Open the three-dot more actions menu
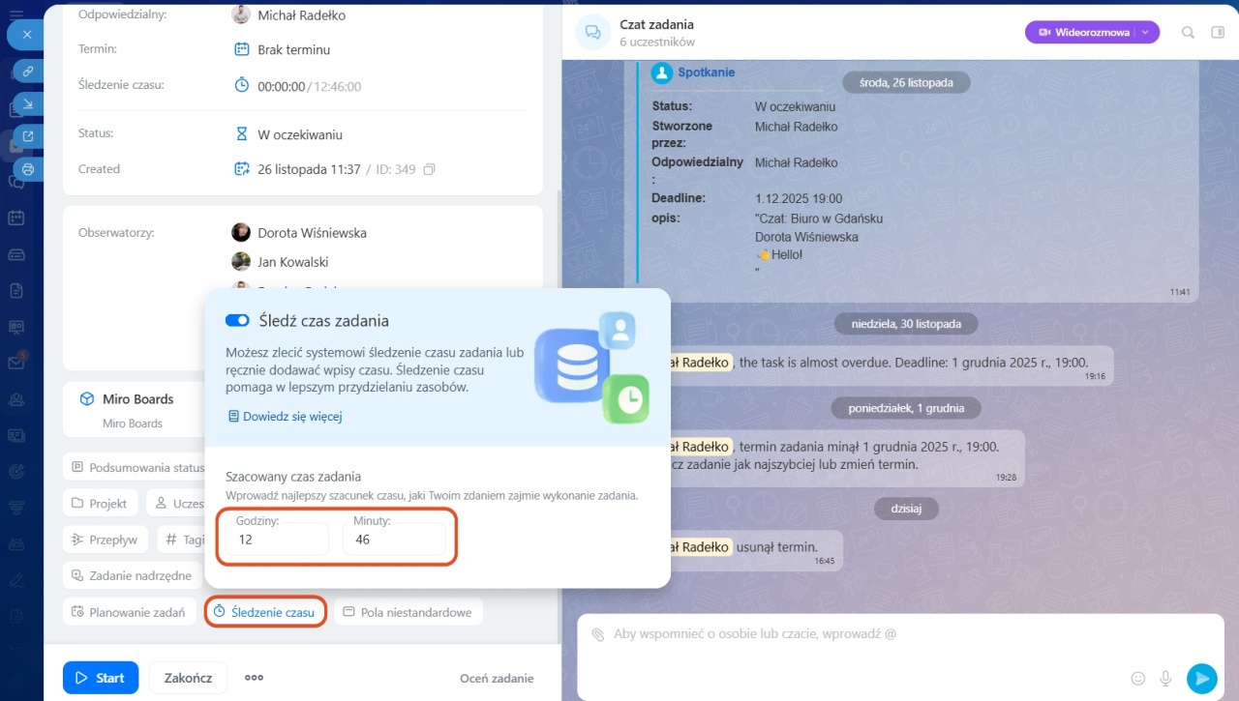Image resolution: width=1239 pixels, height=701 pixels. (254, 678)
